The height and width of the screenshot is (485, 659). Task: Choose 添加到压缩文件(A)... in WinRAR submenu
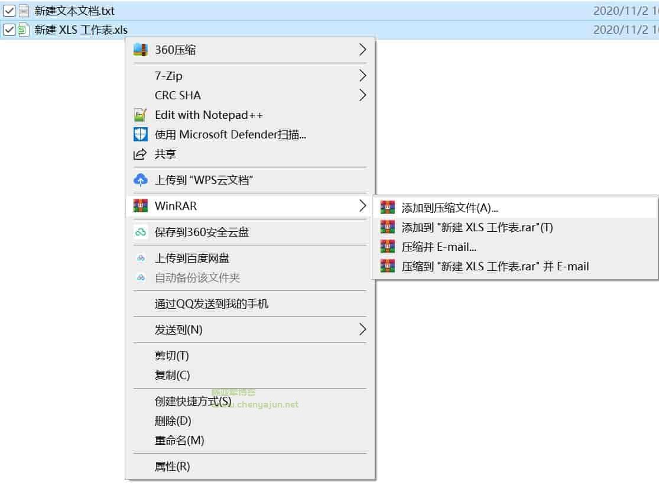[515, 208]
